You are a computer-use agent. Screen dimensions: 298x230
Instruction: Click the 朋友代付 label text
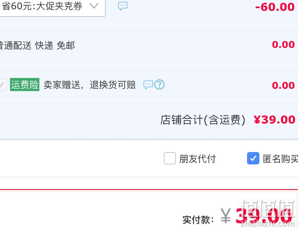(198, 159)
